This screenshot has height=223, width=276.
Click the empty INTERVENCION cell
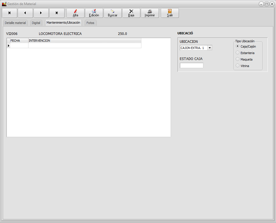tap(85, 46)
